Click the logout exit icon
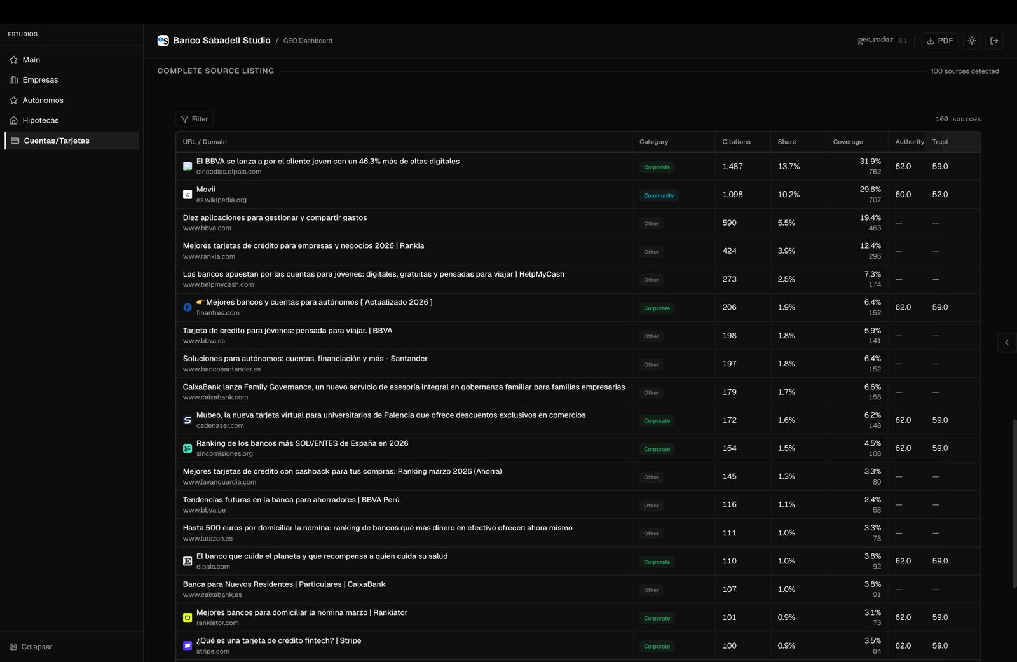Screen dimensions: 1017x662 click(x=995, y=41)
